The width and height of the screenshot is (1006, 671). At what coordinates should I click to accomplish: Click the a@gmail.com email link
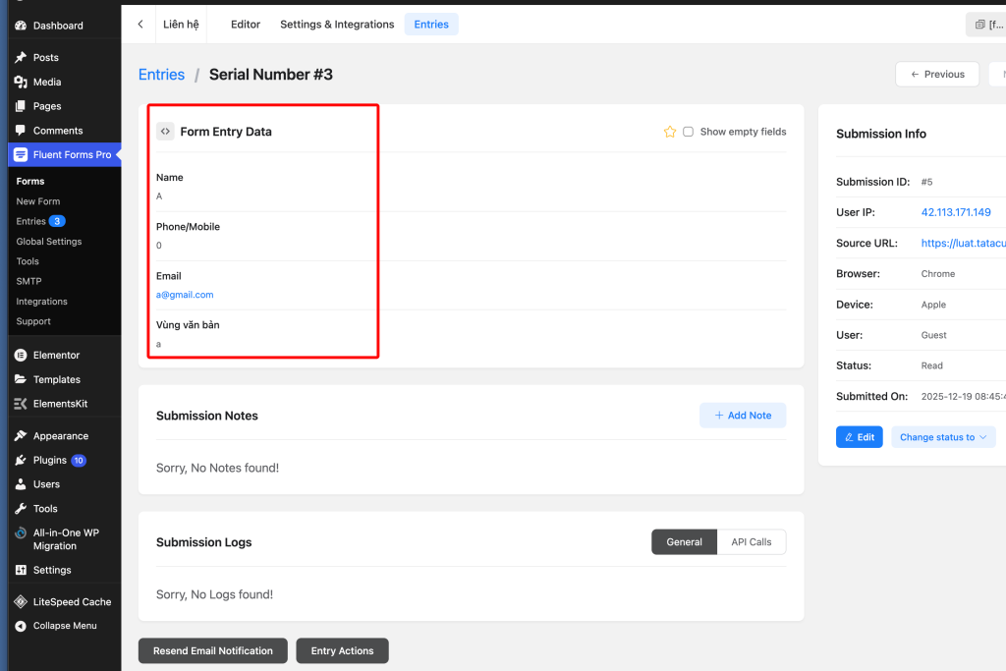[x=185, y=295]
